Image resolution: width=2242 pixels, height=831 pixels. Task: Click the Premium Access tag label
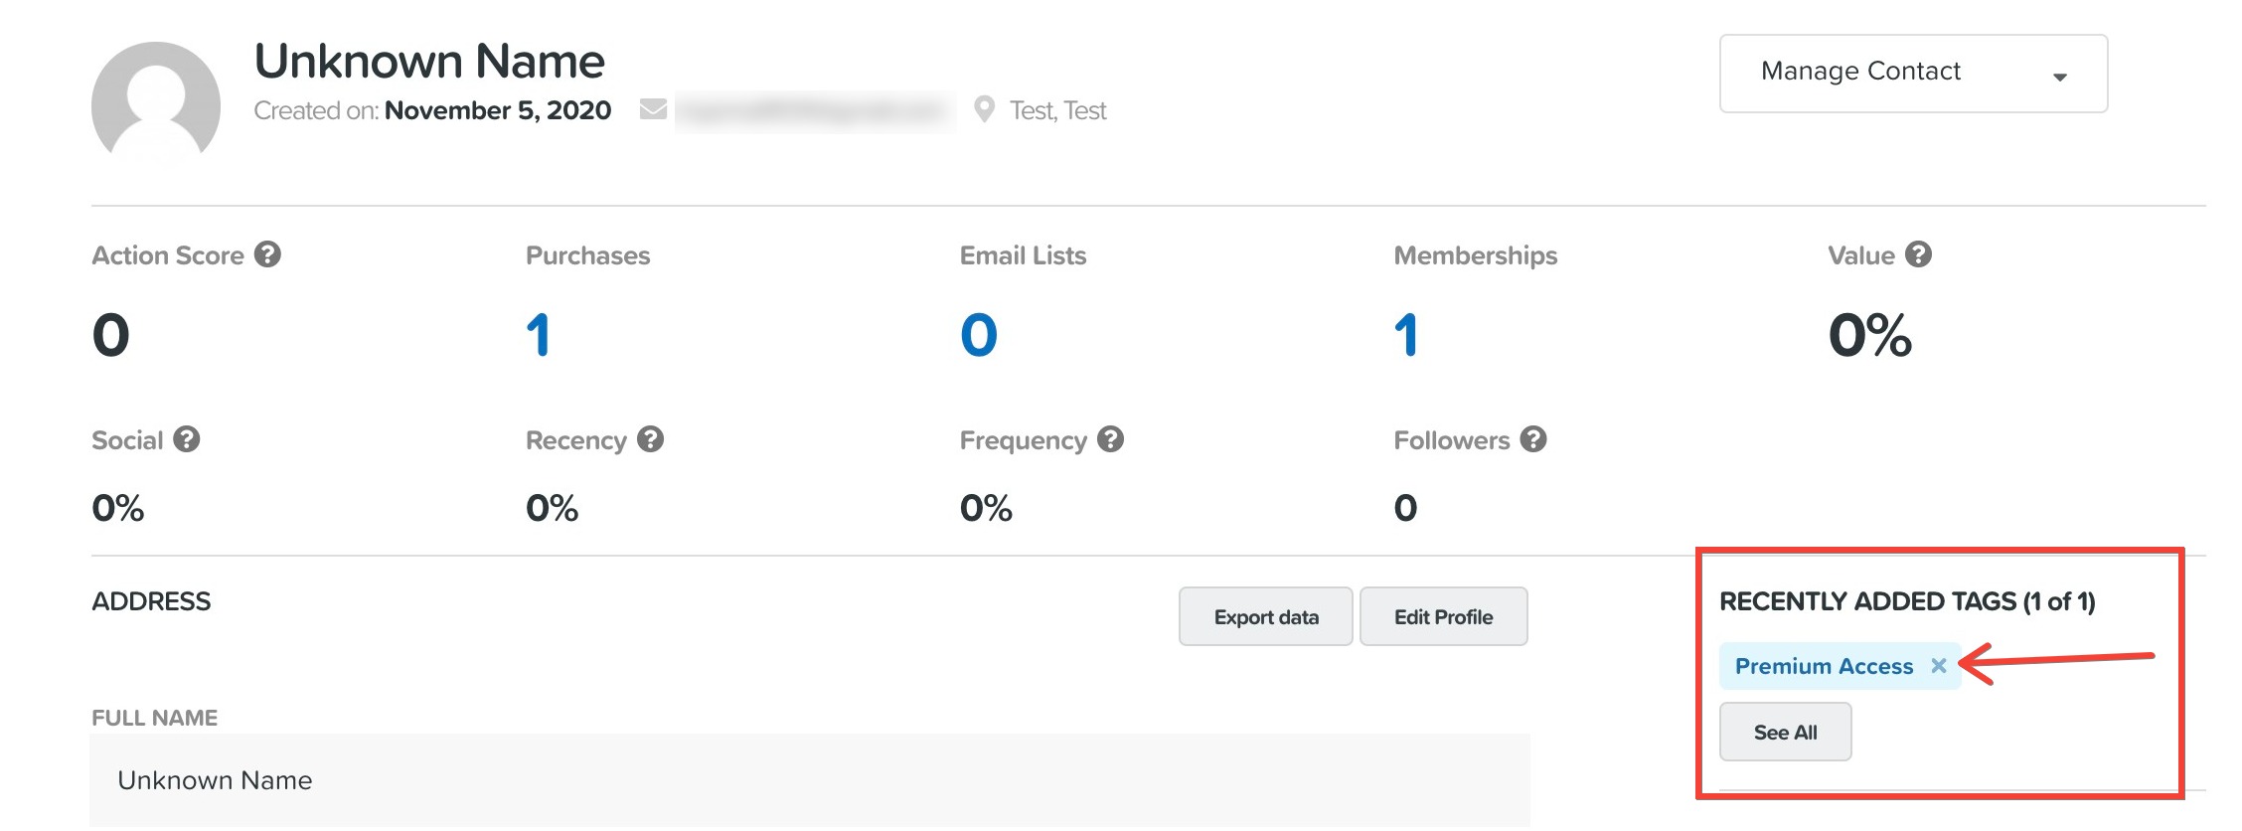[x=1824, y=666]
